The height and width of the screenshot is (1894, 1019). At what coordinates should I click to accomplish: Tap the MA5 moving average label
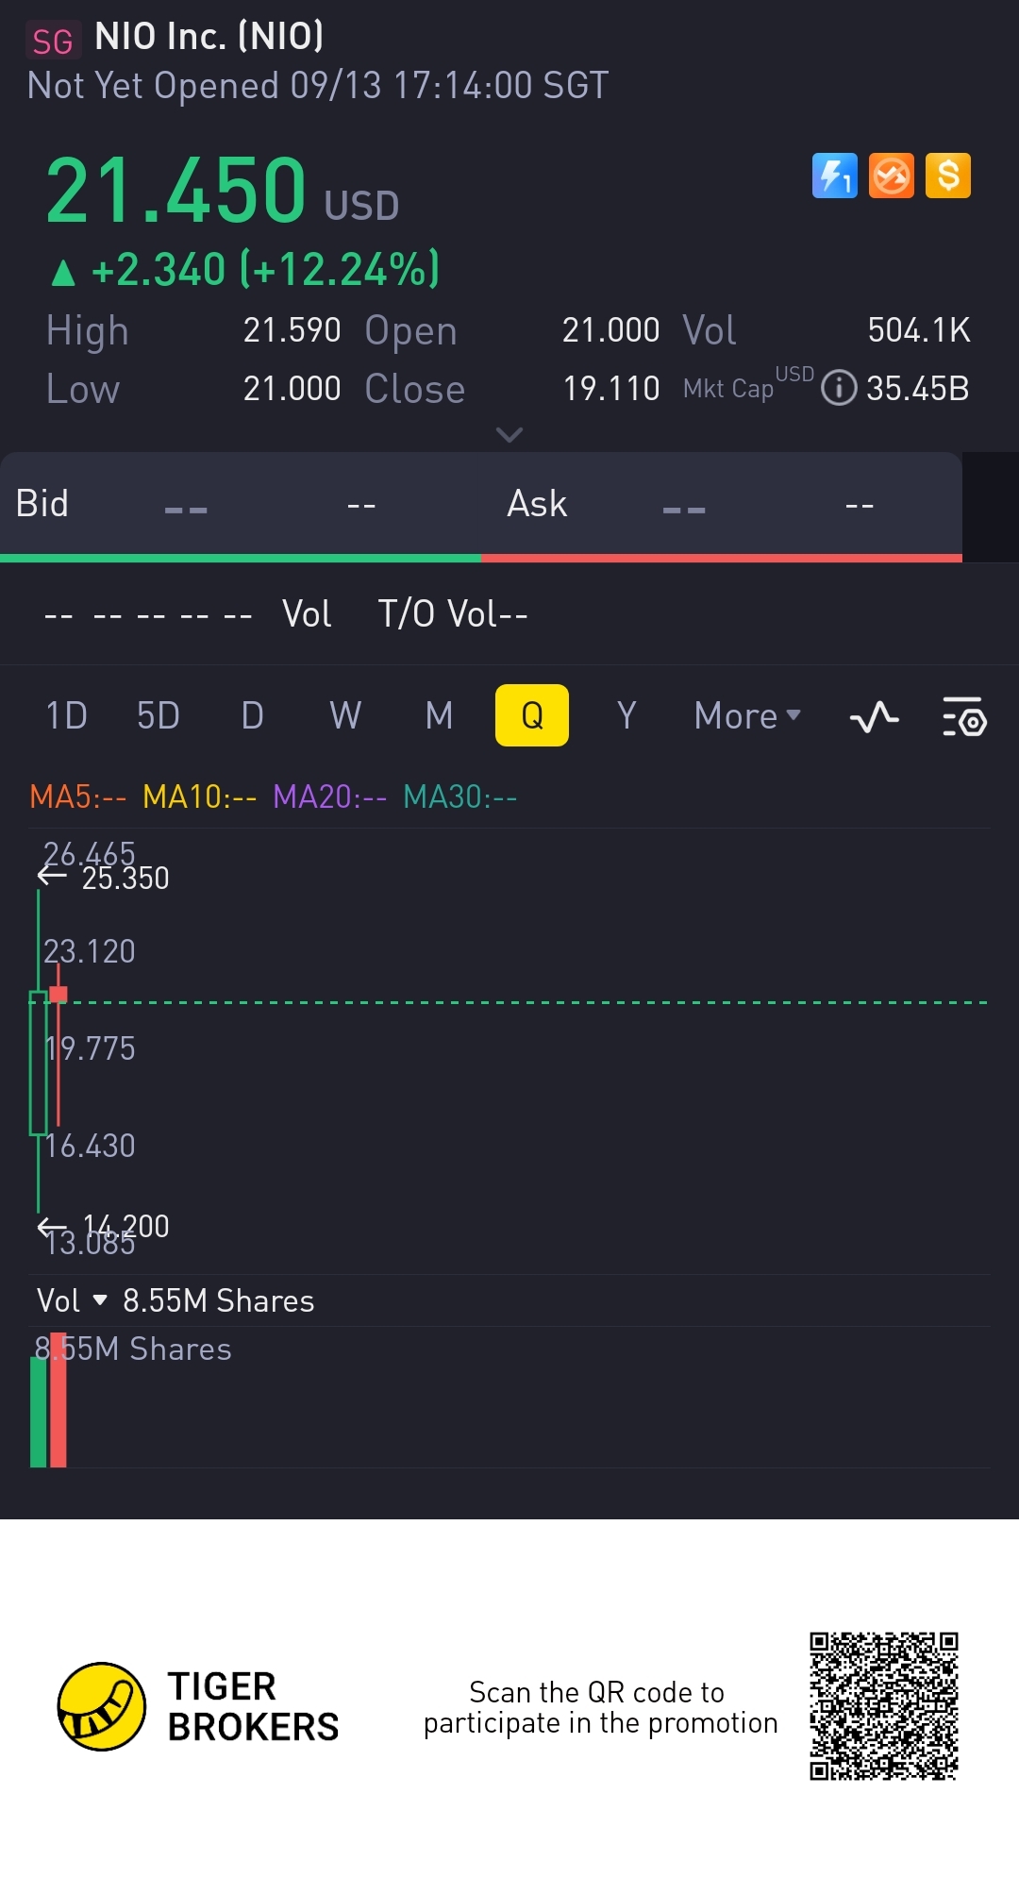[77, 797]
